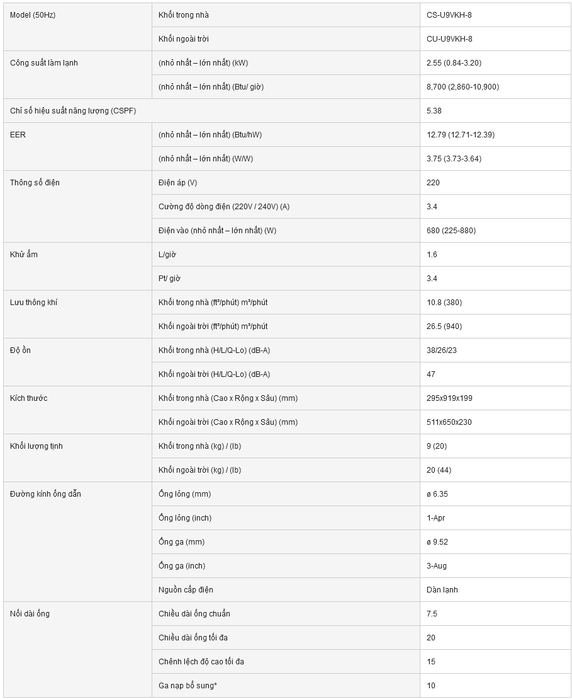Select the "Chiều dài ống chuẩn" label
The width and height of the screenshot is (572, 699).
[x=194, y=614]
